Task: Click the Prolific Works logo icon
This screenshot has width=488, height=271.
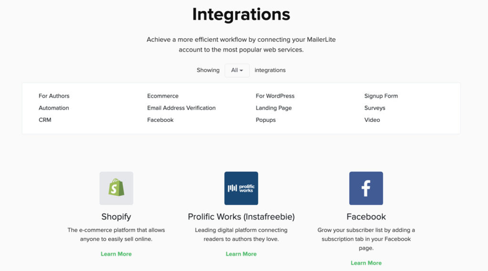Action: tap(241, 188)
